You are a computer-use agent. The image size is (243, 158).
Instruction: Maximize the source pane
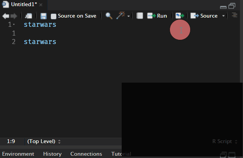[x=232, y=6]
